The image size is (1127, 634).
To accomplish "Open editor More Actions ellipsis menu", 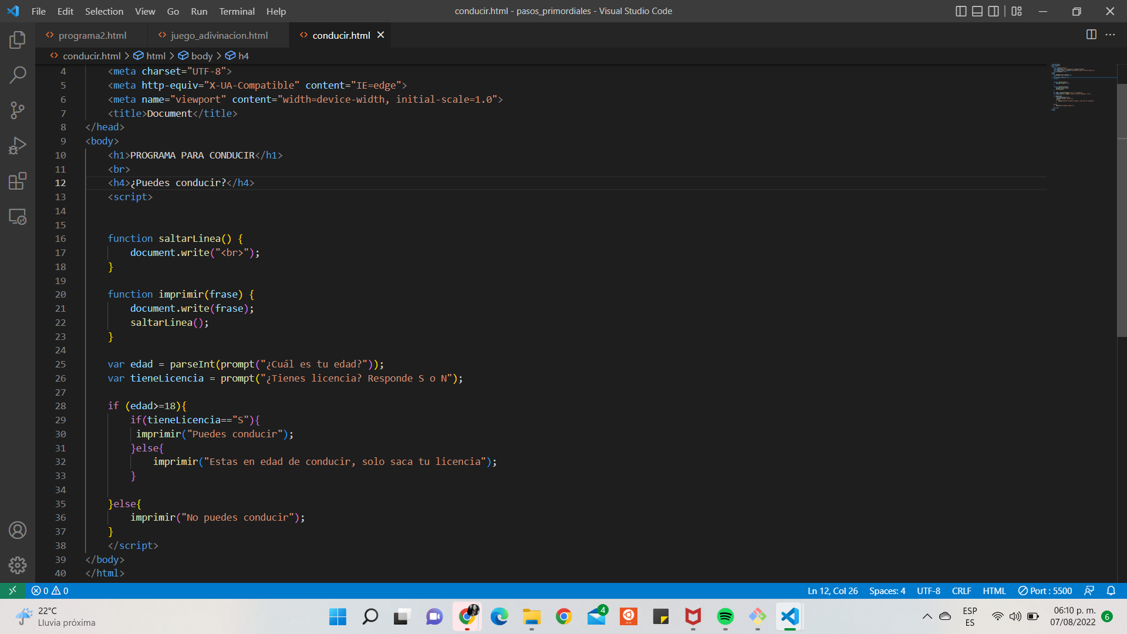I will [1110, 35].
